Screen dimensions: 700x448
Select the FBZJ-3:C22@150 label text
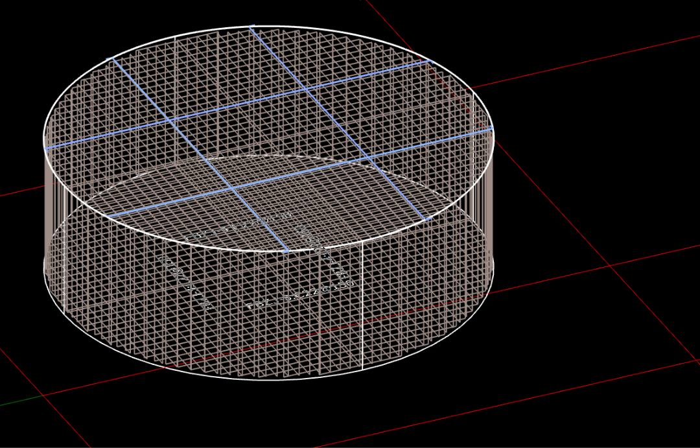click(x=301, y=295)
